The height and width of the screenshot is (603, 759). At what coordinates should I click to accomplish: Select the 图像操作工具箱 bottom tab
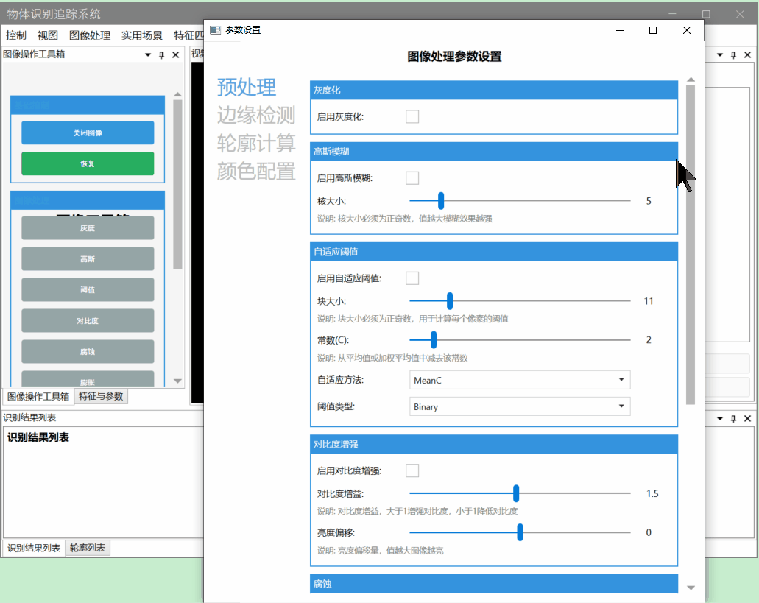click(x=38, y=396)
